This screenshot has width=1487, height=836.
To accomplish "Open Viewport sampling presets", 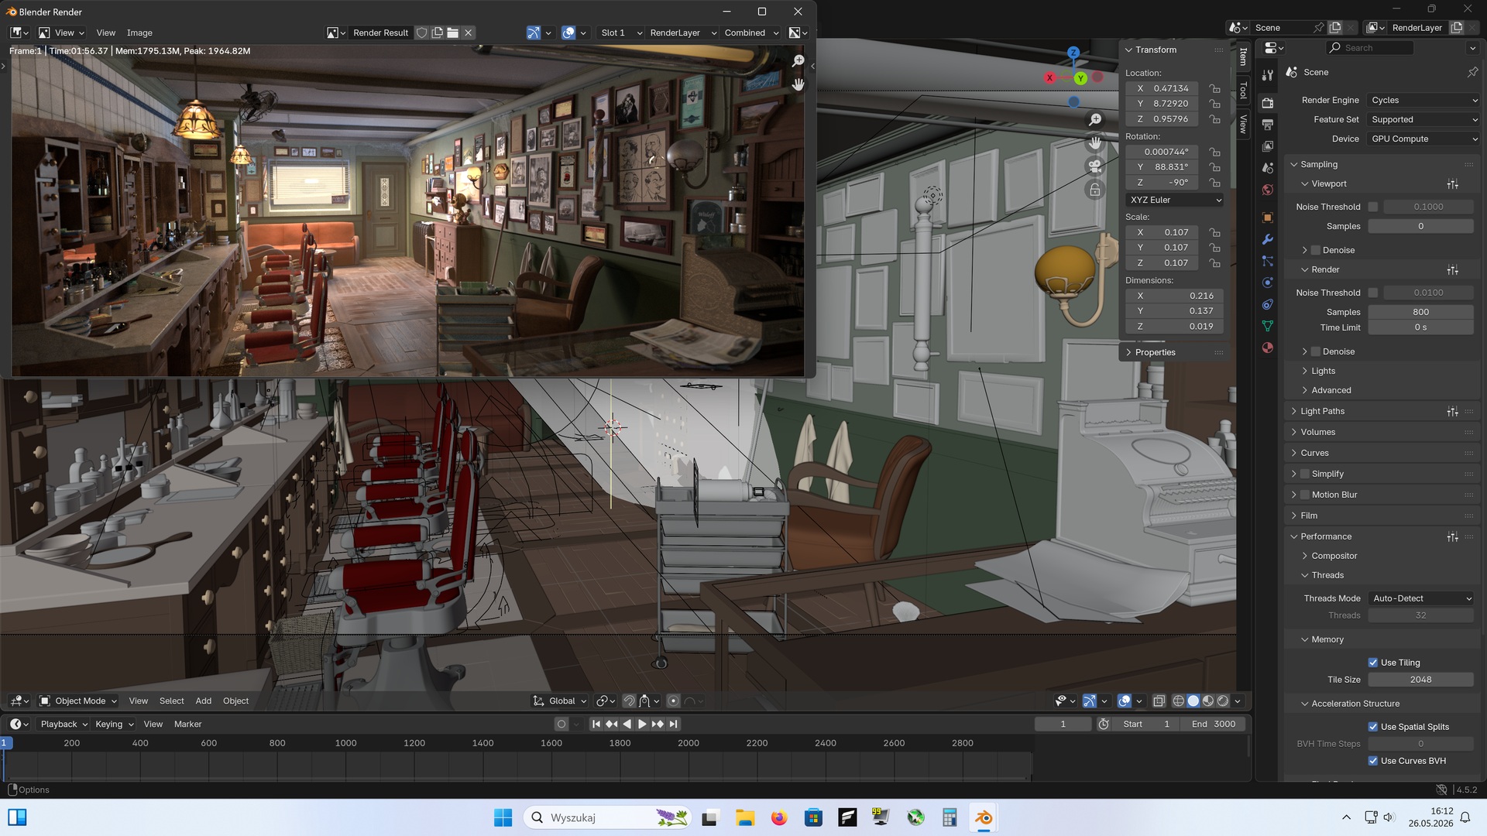I will pos(1452,184).
